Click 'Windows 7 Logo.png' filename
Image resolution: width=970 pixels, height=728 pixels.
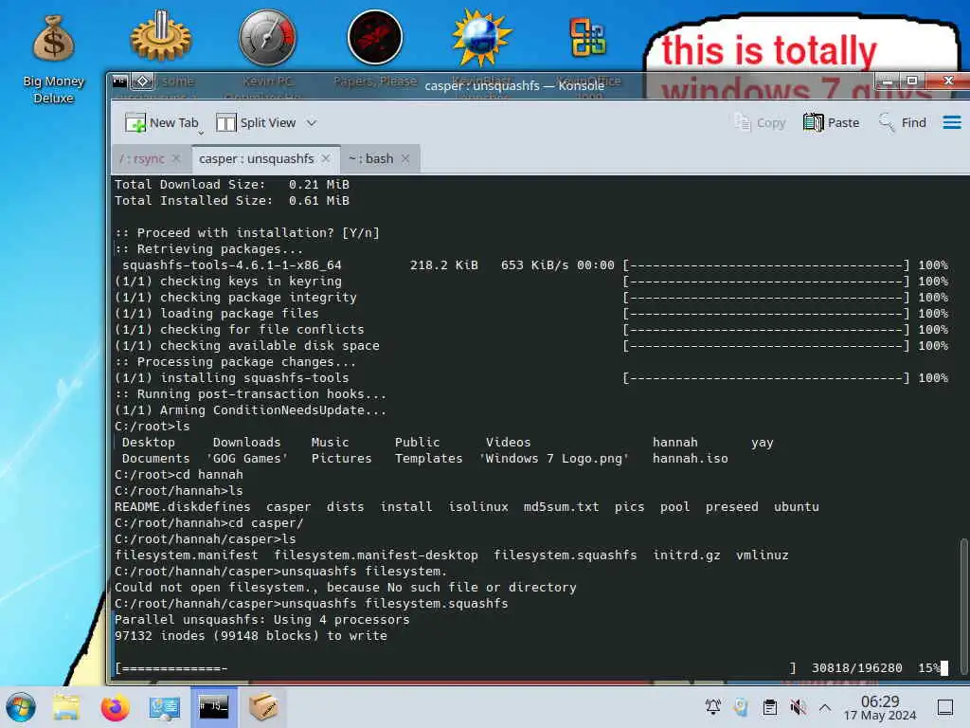tap(553, 459)
